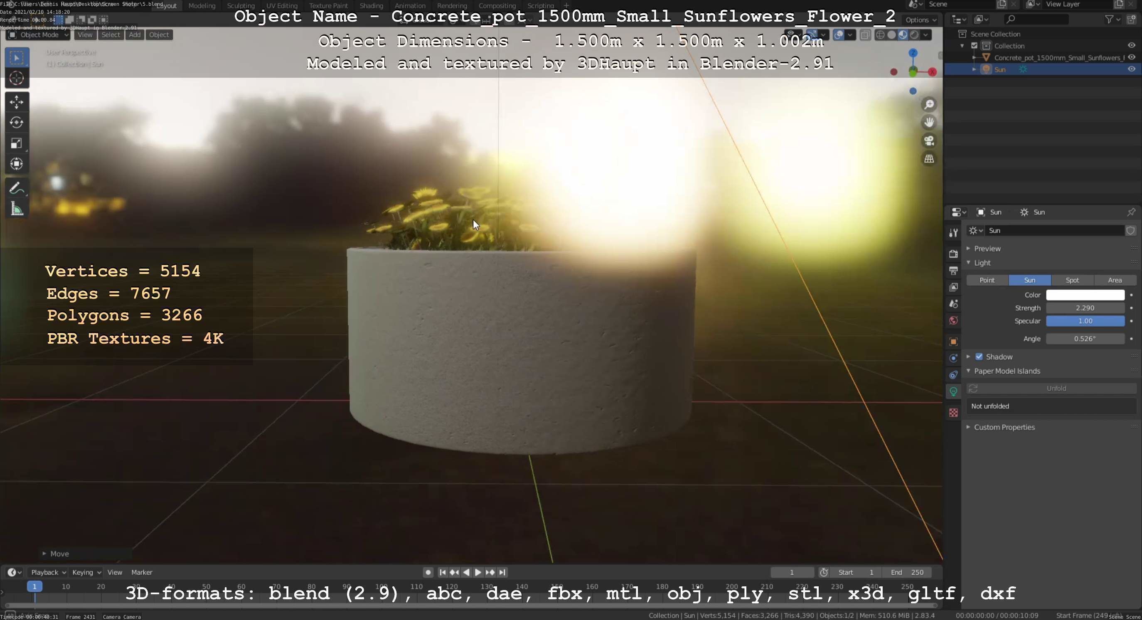Click the viewport zoom magnifier icon
The height and width of the screenshot is (620, 1142).
(x=929, y=105)
